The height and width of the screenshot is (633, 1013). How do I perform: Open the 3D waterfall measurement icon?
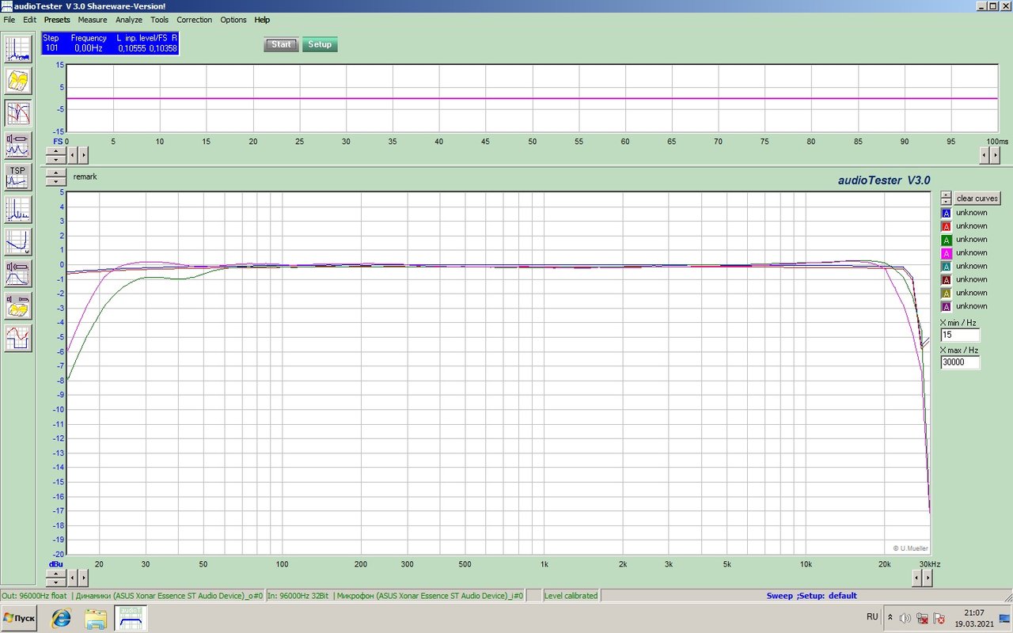coord(18,81)
